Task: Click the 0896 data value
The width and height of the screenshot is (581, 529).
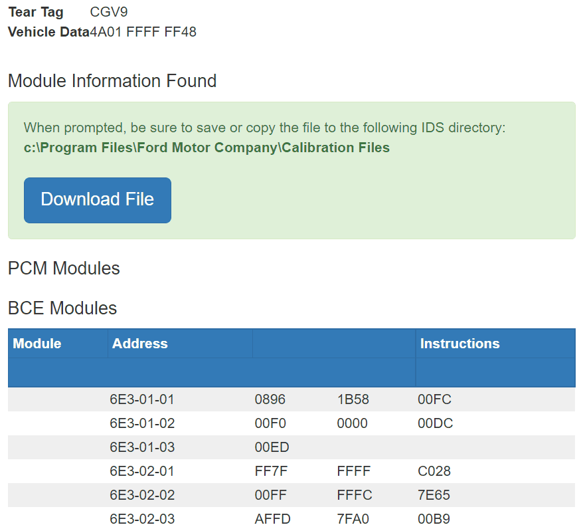Action: 270,399
